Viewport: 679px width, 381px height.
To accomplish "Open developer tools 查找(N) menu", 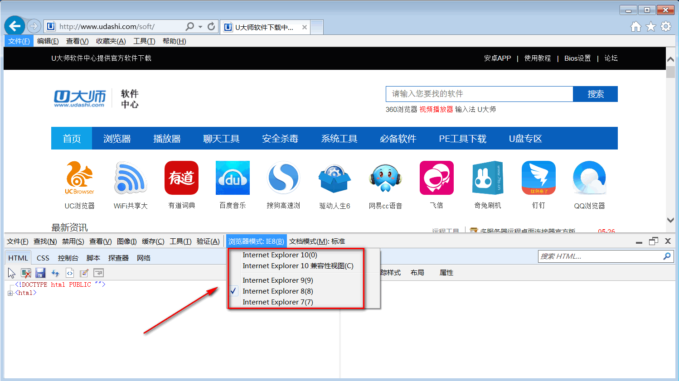I will 45,241.
